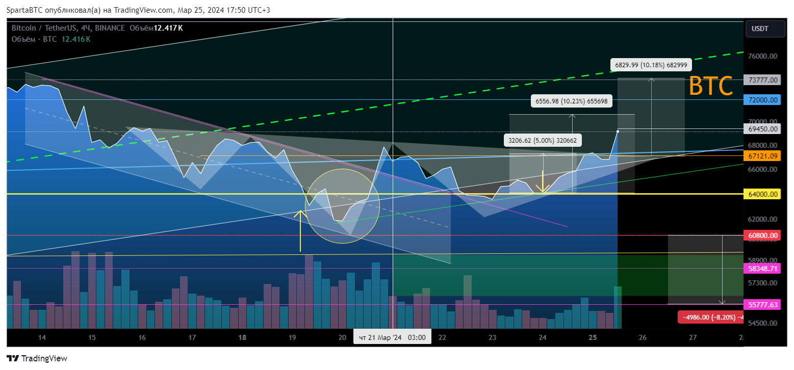794x370 pixels.
Task: Click date 27 on the time axis
Action: click(693, 337)
